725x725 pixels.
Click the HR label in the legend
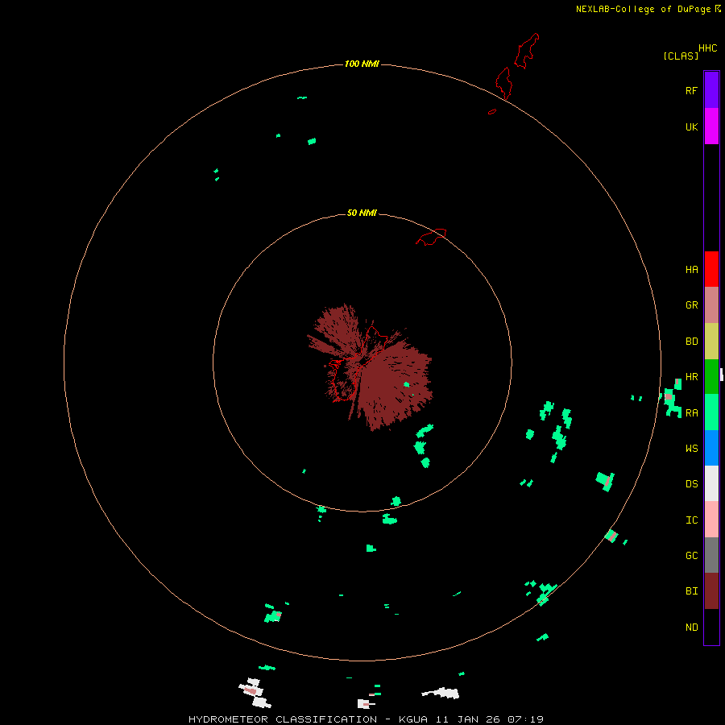click(x=691, y=377)
